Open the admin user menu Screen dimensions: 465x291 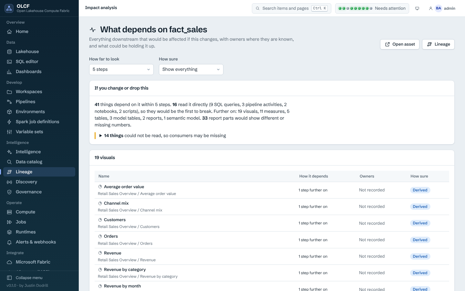click(x=442, y=8)
